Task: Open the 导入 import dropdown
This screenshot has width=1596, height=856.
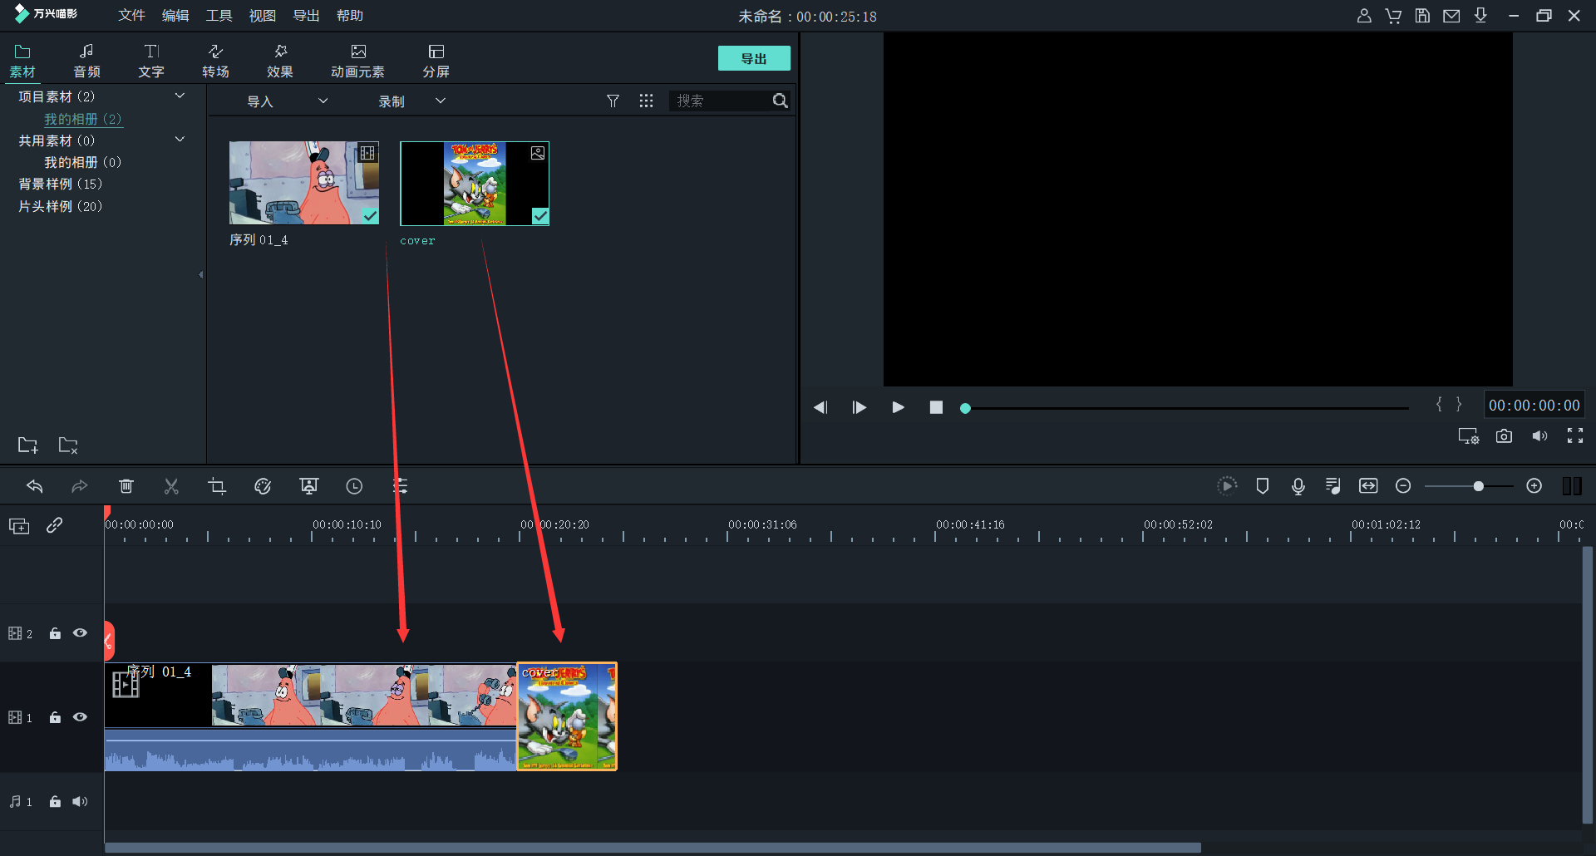Action: pos(287,101)
